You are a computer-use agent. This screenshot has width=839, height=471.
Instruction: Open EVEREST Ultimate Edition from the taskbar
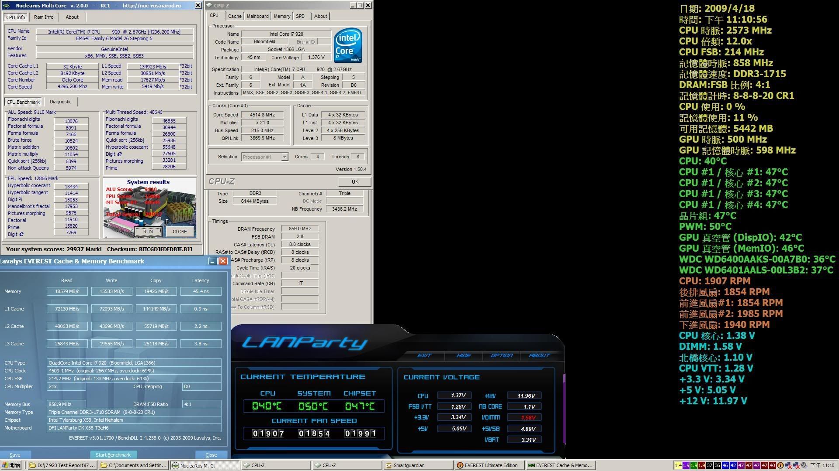[489, 465]
